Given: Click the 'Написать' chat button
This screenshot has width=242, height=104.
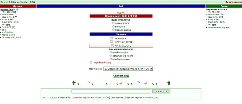Looking at the screenshot, I should tap(161, 91).
